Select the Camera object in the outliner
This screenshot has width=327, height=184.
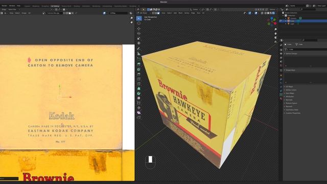point(293,18)
